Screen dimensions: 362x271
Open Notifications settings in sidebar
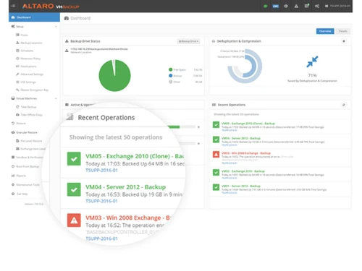tap(26, 66)
